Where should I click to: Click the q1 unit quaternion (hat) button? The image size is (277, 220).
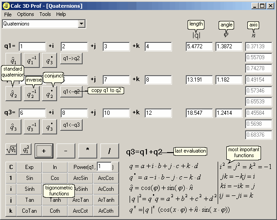(13, 60)
